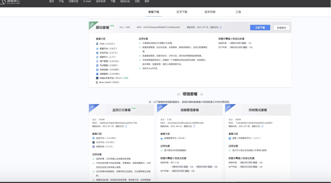Click bkce_install ( 3.0.10 ) text
The image size is (331, 183).
[109, 82]
